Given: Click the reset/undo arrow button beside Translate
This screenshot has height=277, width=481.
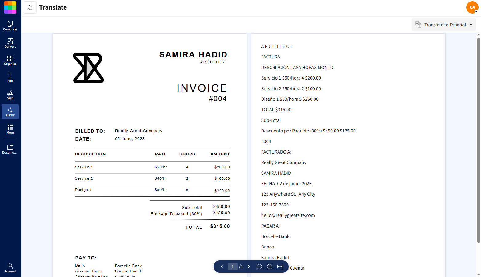Looking at the screenshot, I should pyautogui.click(x=30, y=7).
